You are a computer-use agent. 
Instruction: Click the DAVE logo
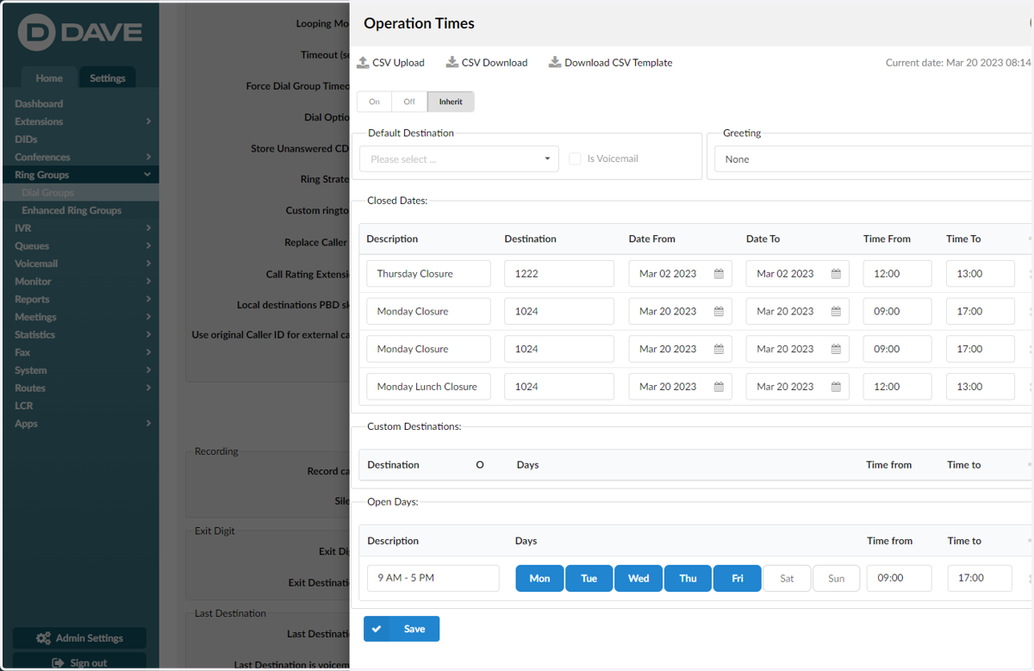(80, 34)
